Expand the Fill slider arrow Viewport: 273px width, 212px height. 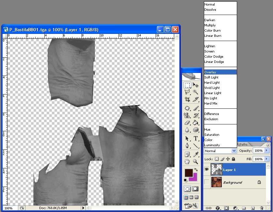pyautogui.click(x=267, y=159)
